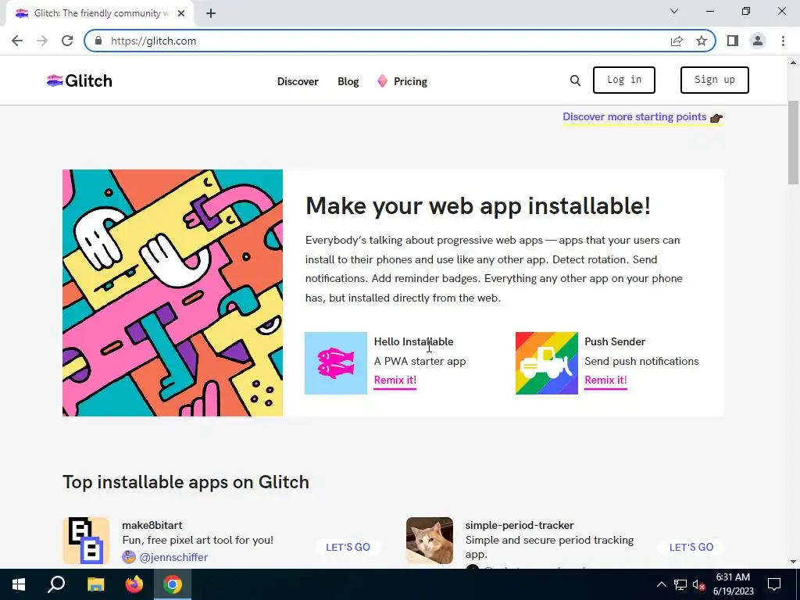Click the muted volume tray icon

pyautogui.click(x=699, y=584)
